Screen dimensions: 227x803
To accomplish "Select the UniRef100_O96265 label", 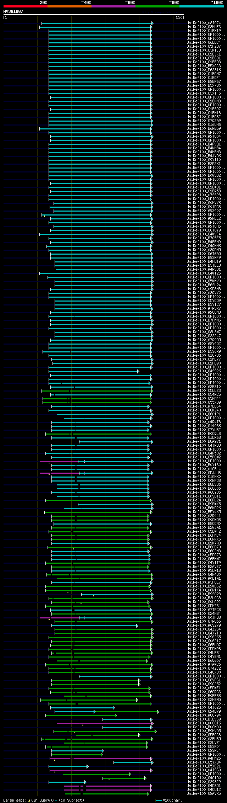I will [204, 637].
